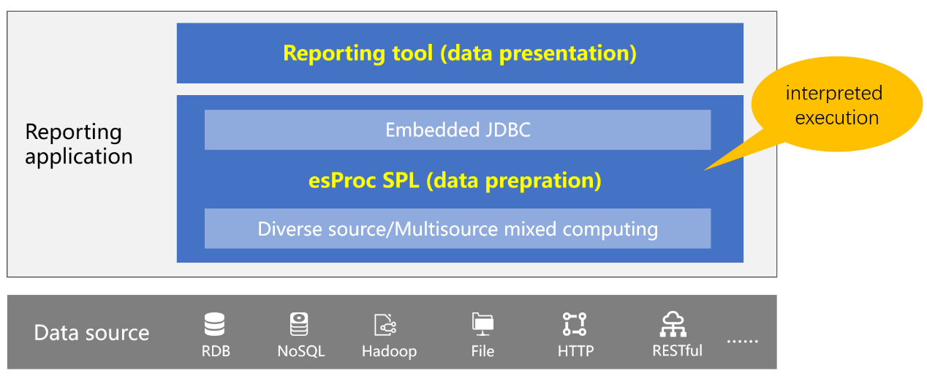
Task: Select the Embedded JDBC bar
Action: pos(458,130)
